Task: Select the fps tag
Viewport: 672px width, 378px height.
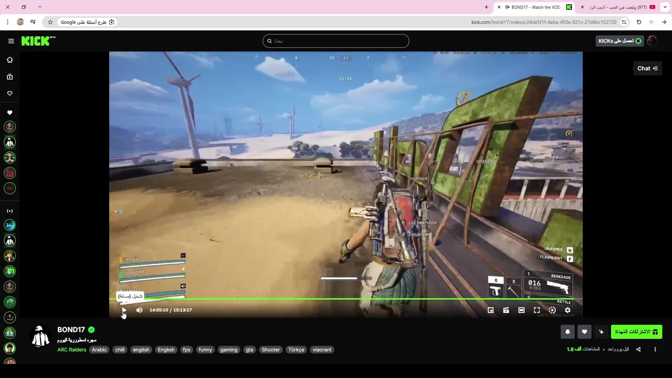Action: (186, 350)
